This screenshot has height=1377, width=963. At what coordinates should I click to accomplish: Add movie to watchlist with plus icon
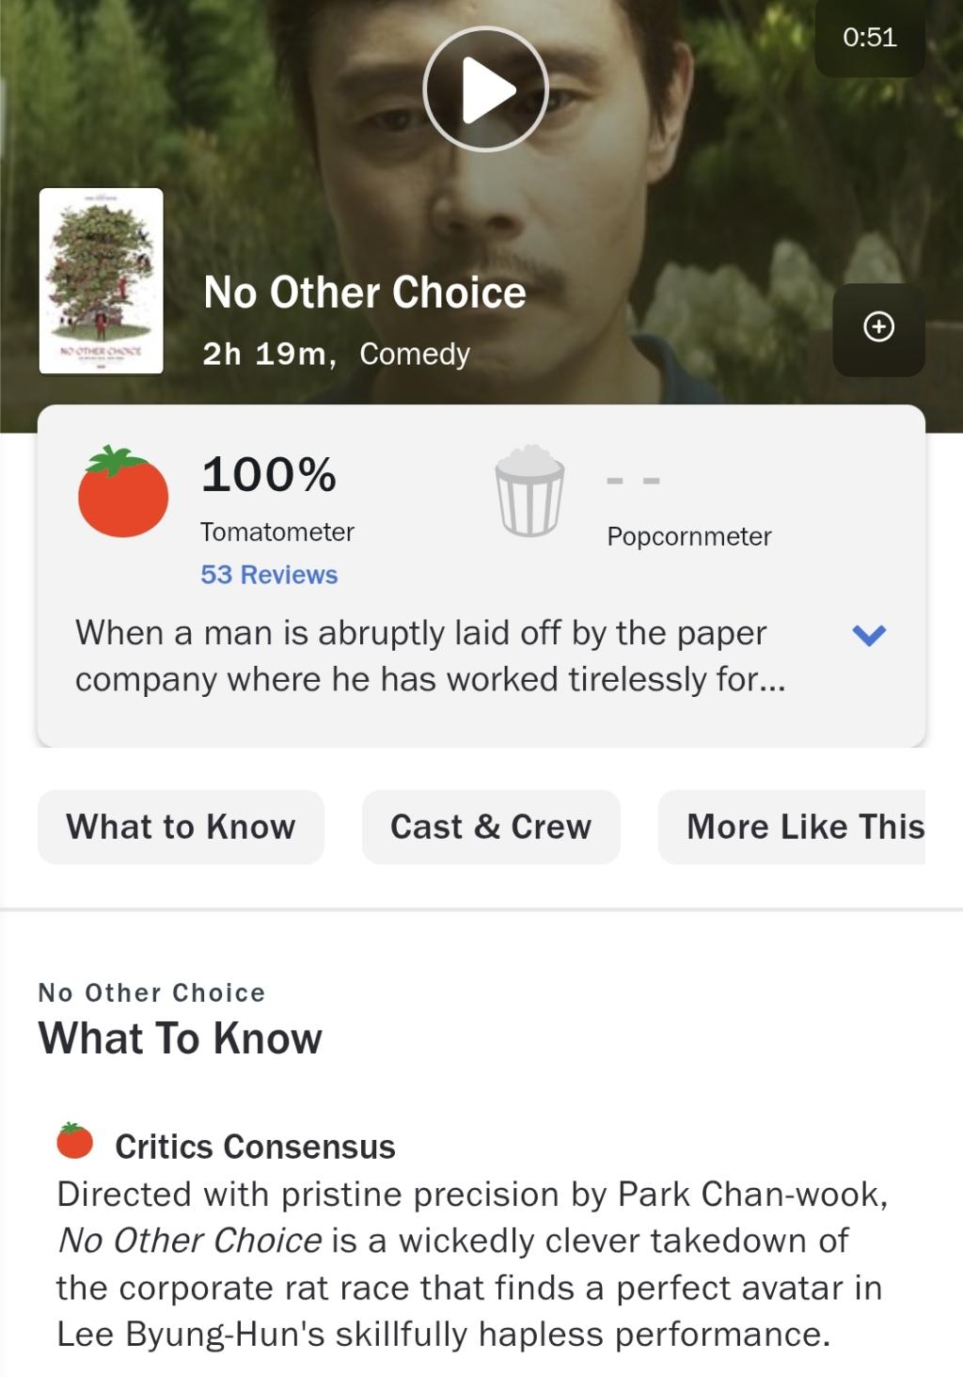[878, 327]
